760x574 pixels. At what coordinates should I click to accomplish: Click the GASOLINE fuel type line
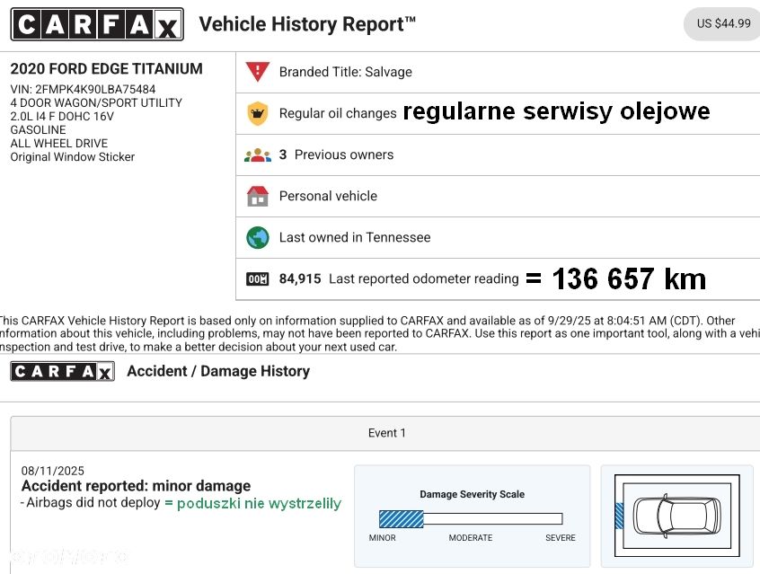pyautogui.click(x=39, y=130)
